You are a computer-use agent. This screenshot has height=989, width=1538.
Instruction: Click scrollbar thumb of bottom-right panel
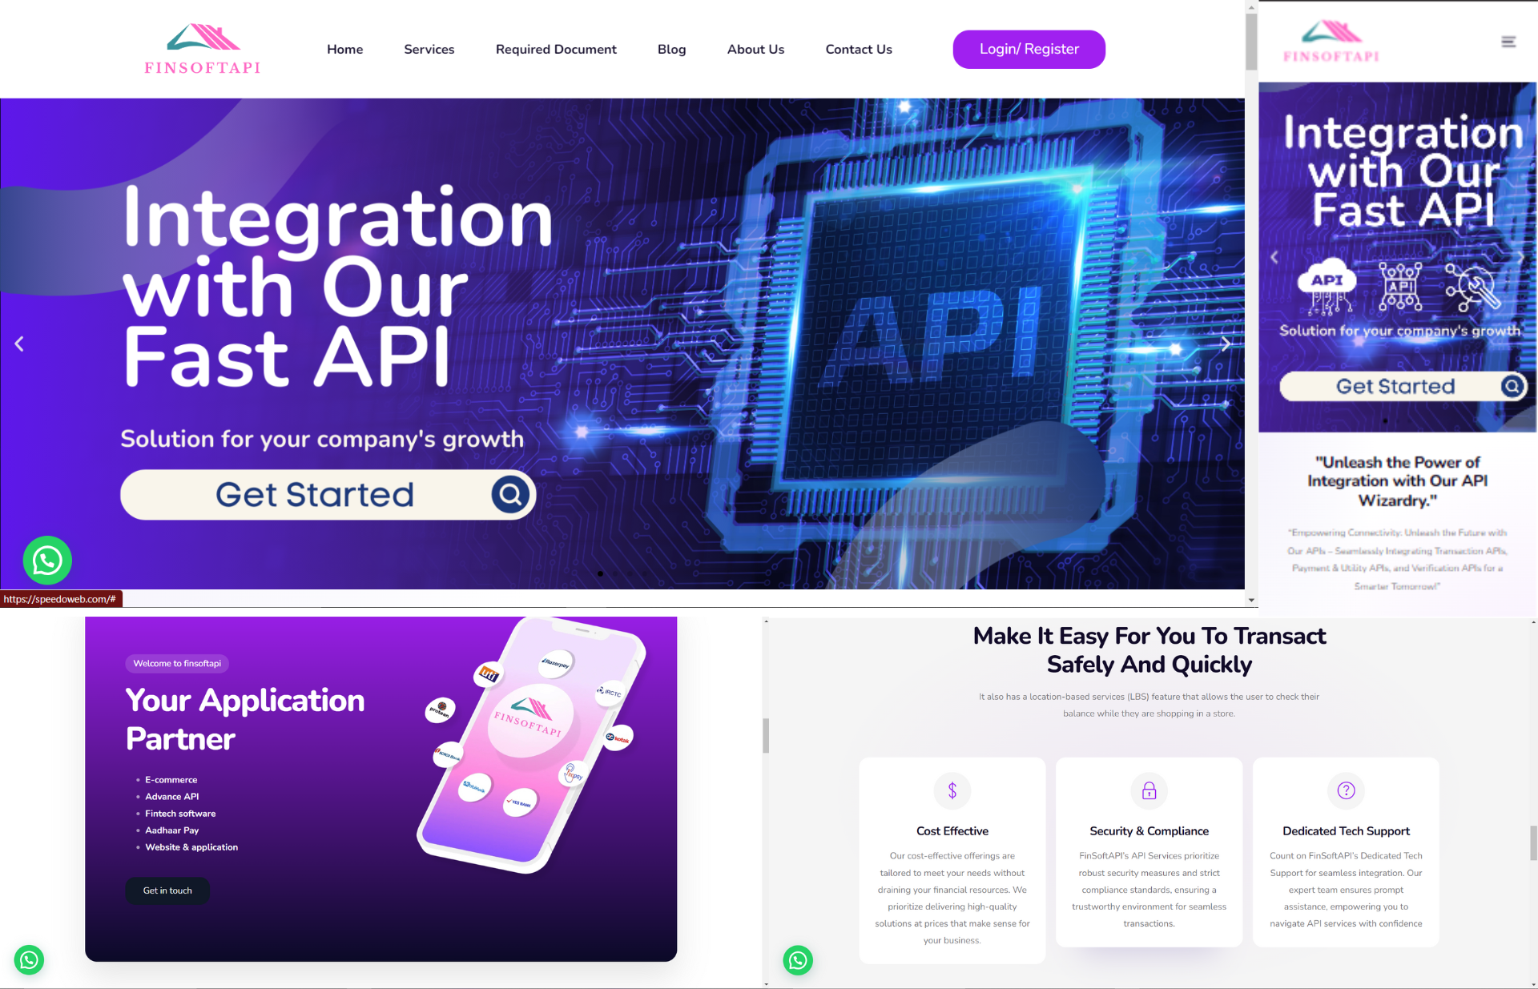(1533, 843)
